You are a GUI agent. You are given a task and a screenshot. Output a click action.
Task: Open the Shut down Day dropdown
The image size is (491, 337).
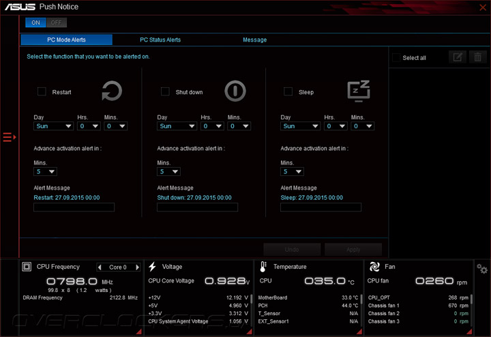pos(177,126)
